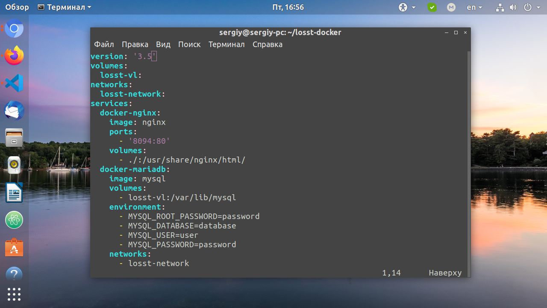Click the MYSQL_USER=user line

pos(159,235)
